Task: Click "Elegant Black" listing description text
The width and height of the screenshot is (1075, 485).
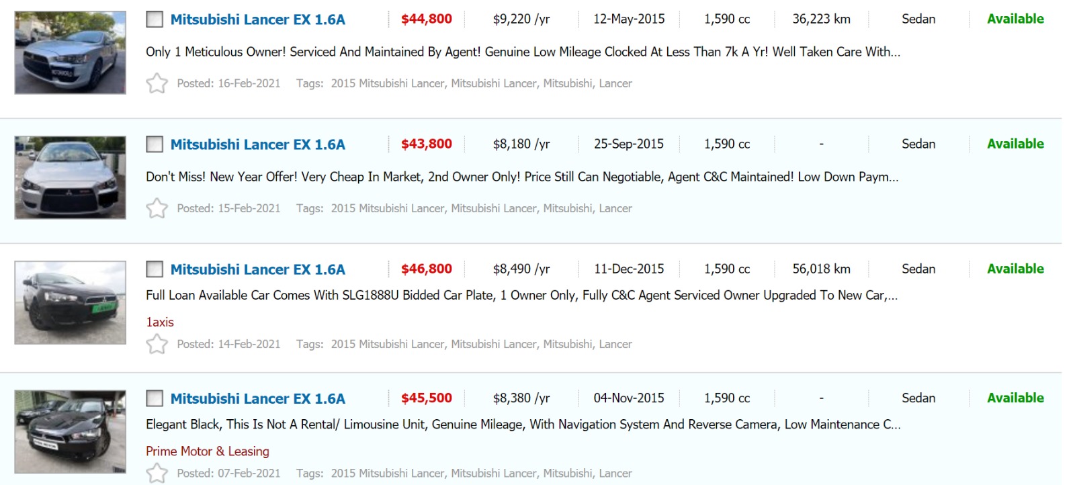Action: [x=522, y=425]
